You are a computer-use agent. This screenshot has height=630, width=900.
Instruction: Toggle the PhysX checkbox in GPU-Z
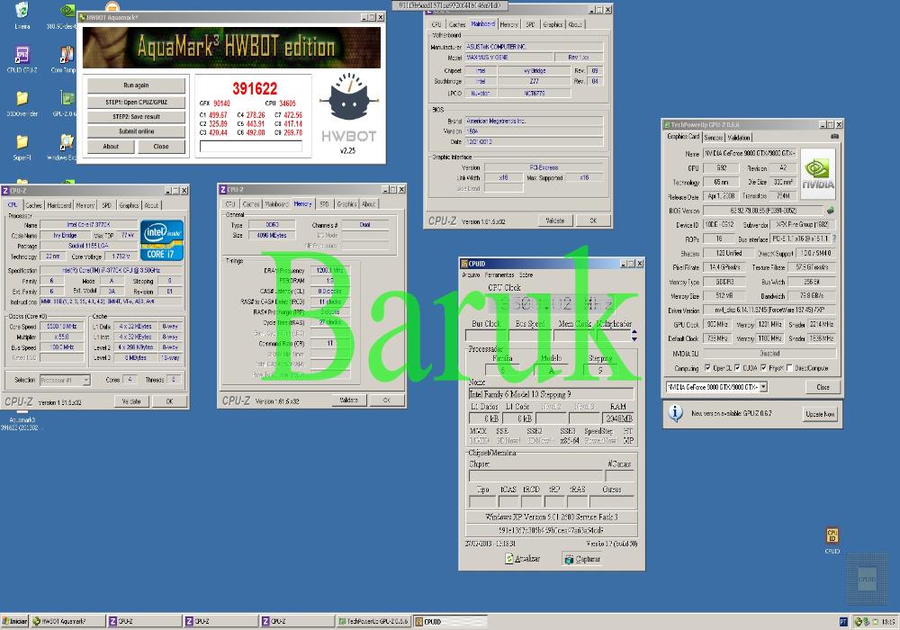pos(763,368)
